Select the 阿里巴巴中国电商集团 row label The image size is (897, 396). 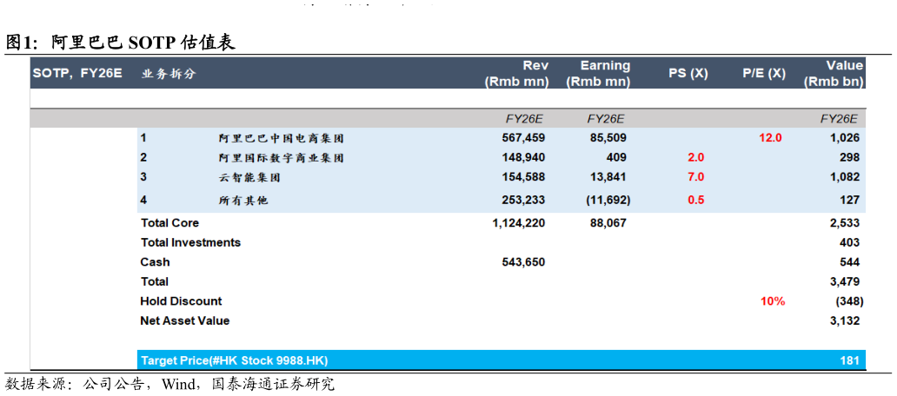282,138
